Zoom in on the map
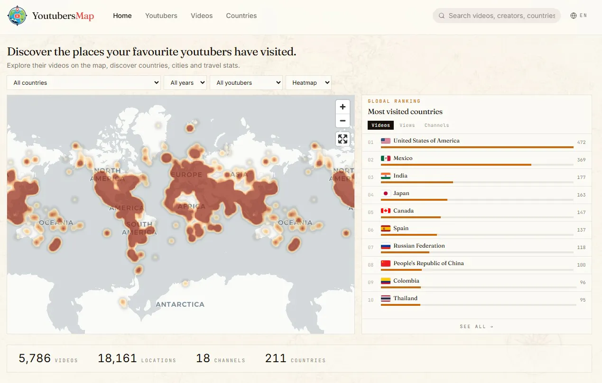The width and height of the screenshot is (602, 383). [x=343, y=107]
